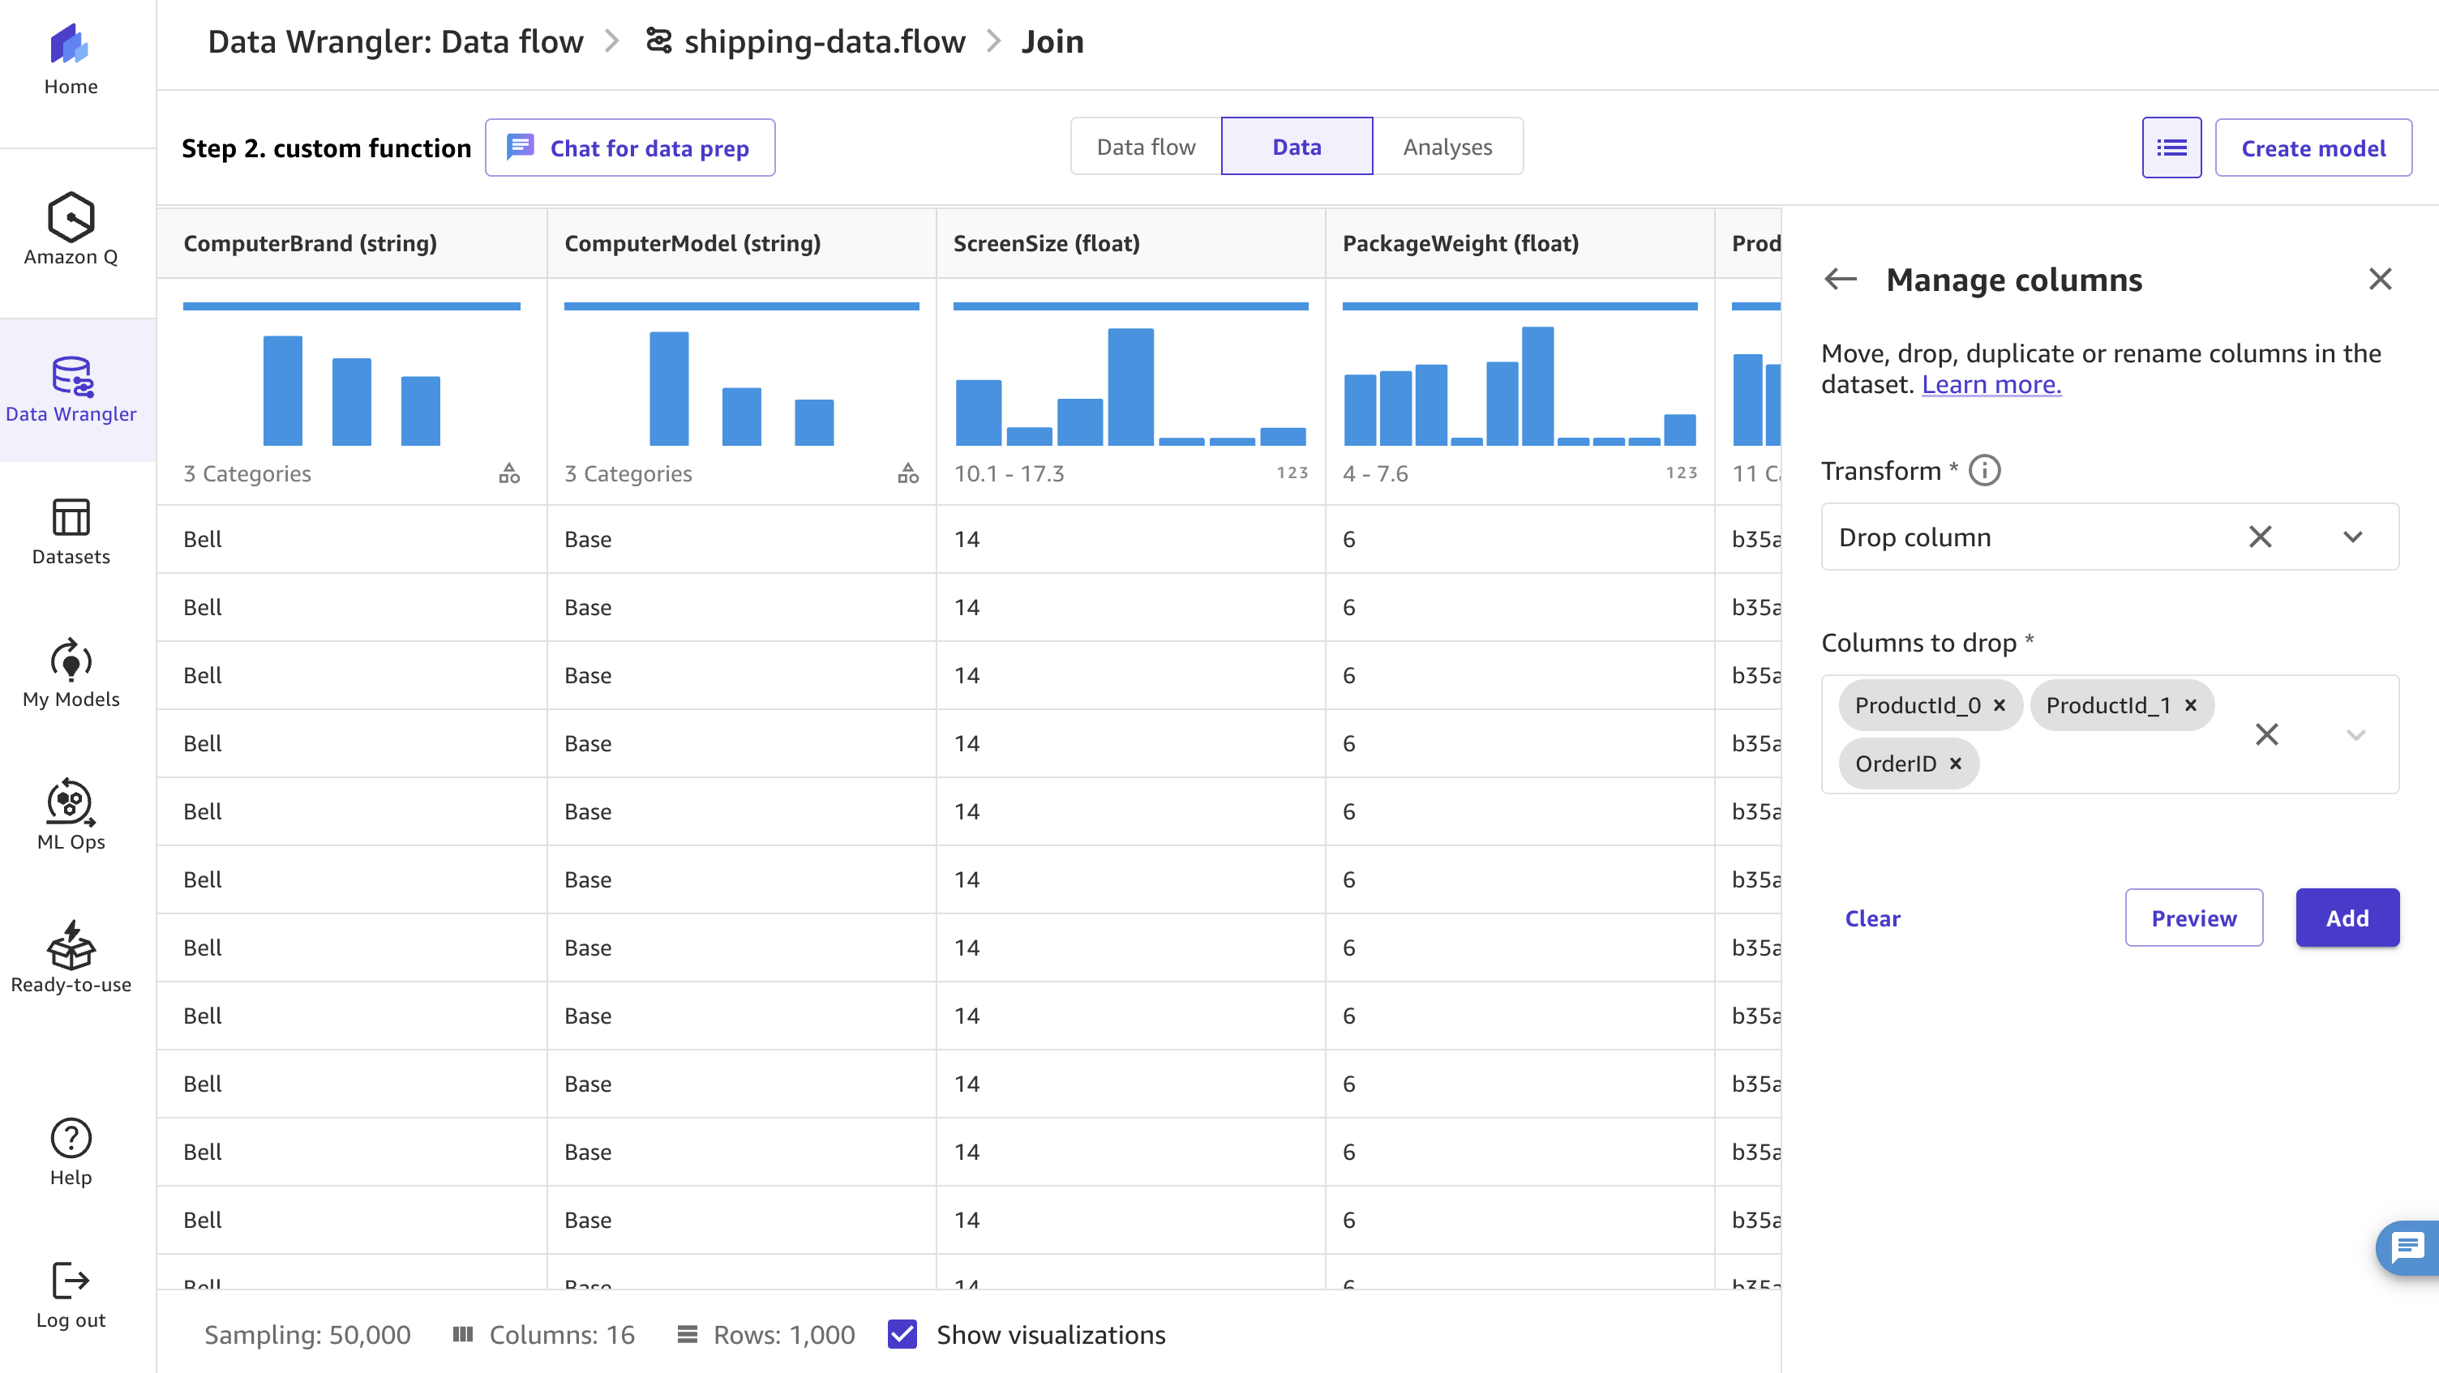Open Ready-to-use models section
2439x1373 pixels.
pyautogui.click(x=71, y=957)
